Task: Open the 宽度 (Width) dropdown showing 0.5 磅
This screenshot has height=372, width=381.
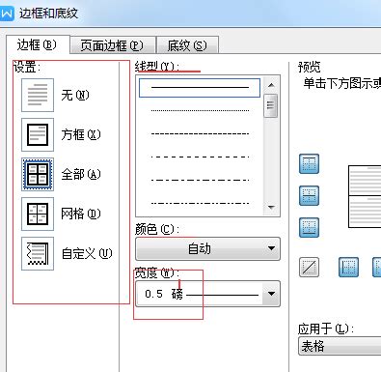Action: click(x=207, y=294)
